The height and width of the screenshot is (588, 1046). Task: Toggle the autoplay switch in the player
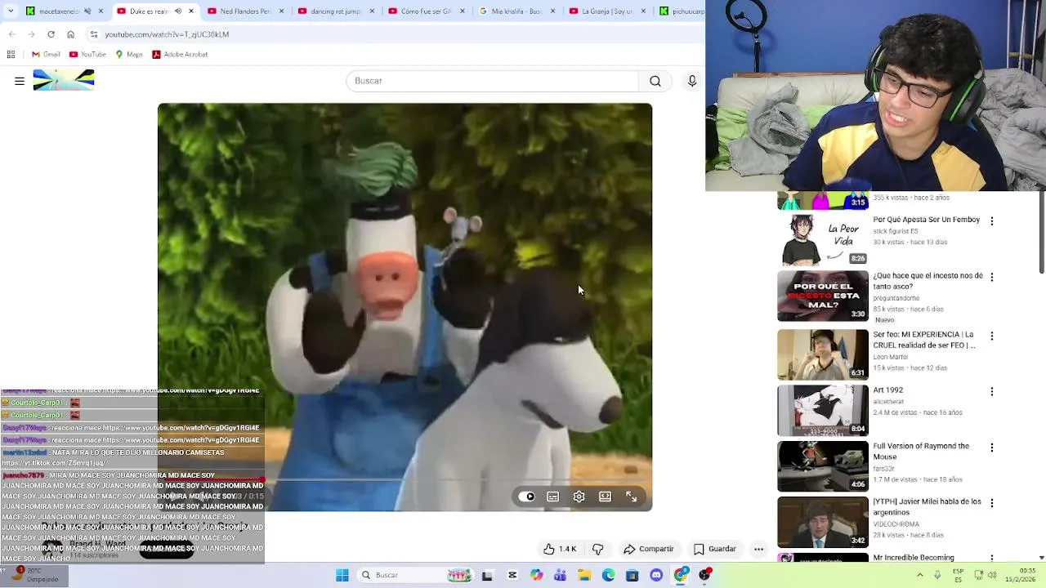click(527, 497)
